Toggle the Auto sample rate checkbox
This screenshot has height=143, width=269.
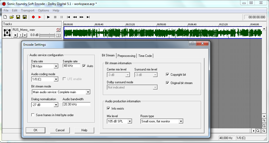(x=84, y=66)
